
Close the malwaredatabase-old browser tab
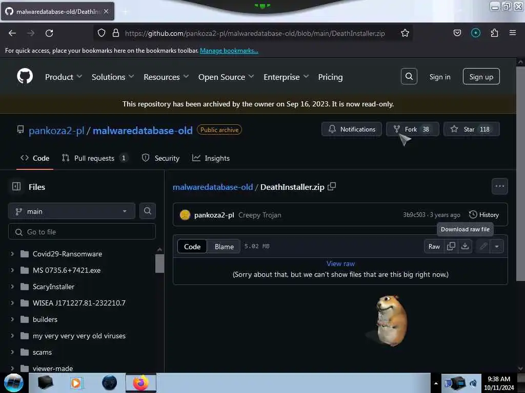click(x=106, y=11)
